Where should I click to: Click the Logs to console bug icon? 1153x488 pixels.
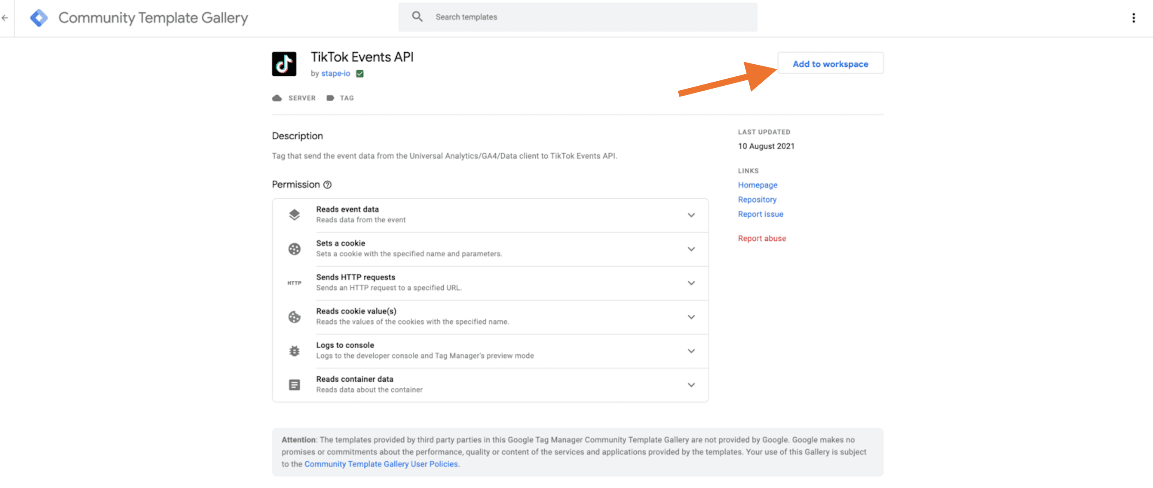click(294, 351)
